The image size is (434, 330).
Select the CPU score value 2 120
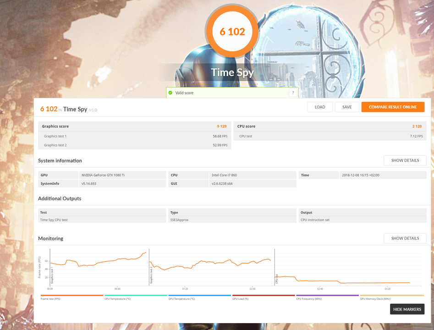coord(417,126)
